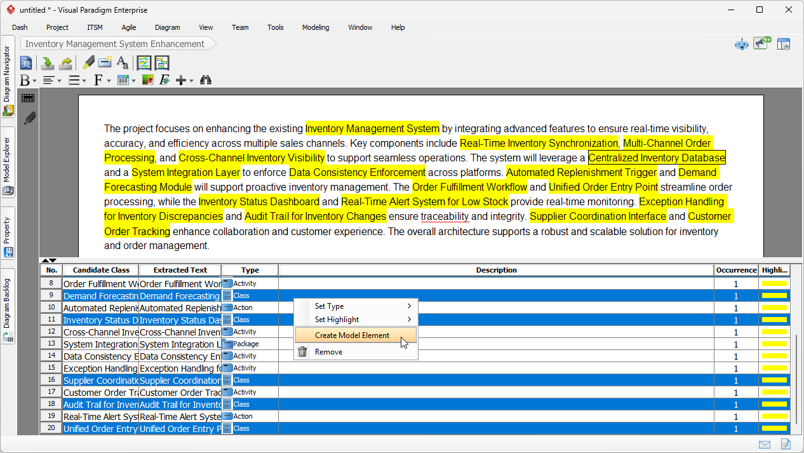Screen dimensions: 804x453
Task: Open the Modeling menu
Action: tap(315, 27)
